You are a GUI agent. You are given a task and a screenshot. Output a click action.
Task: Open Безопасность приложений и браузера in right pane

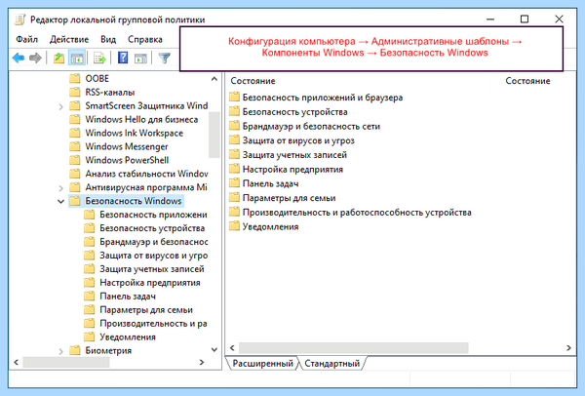point(323,98)
